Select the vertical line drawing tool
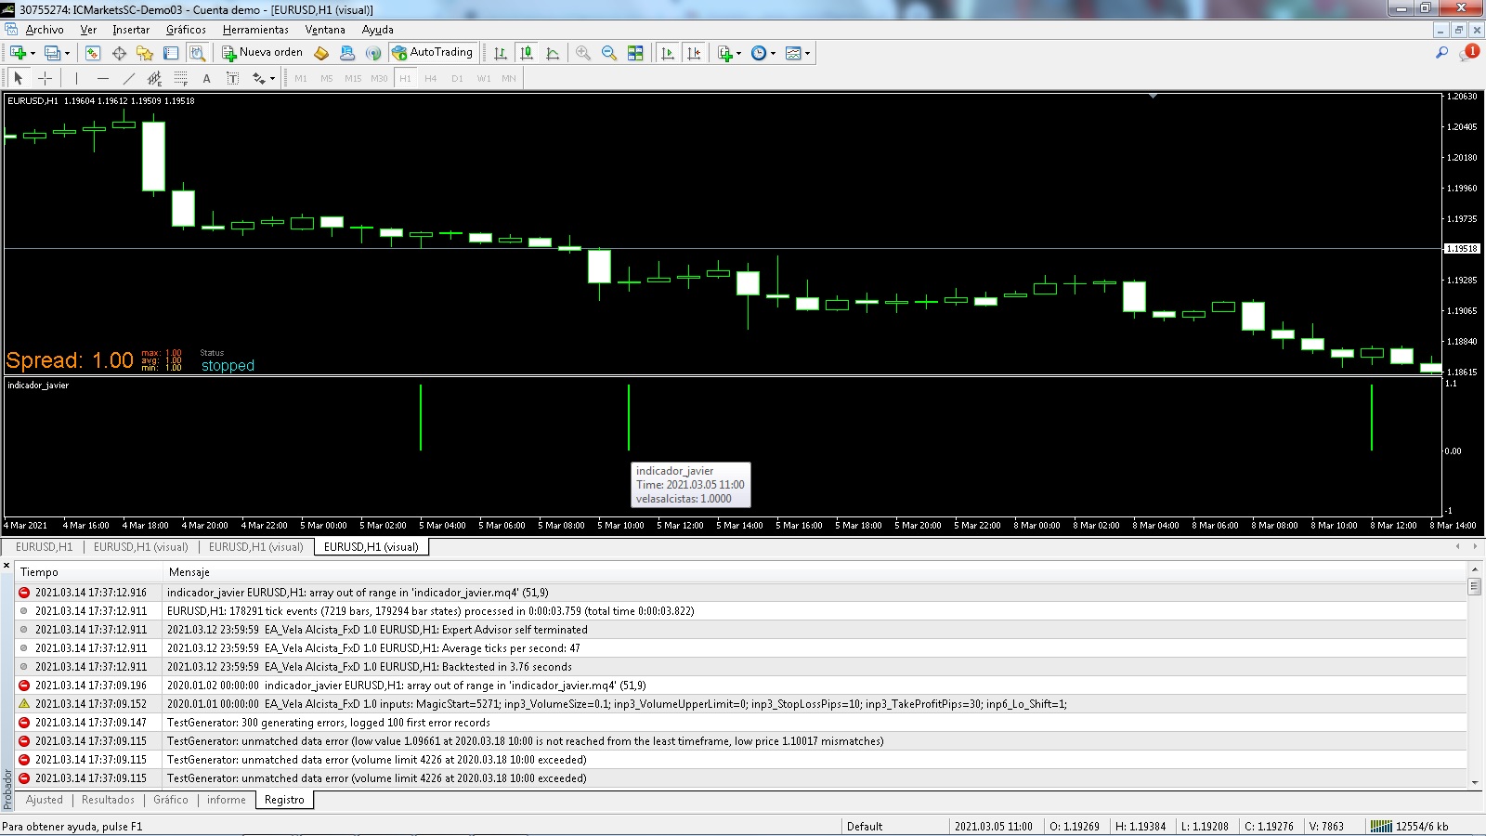The image size is (1486, 836). (x=76, y=79)
